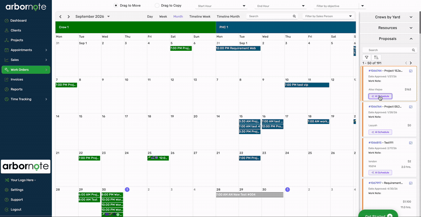
Task: Expand the Time Tracking submenu arrow
Action: tap(46, 99)
